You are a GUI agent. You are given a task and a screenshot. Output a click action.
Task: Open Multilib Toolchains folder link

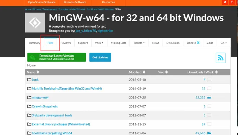[x=67, y=88]
